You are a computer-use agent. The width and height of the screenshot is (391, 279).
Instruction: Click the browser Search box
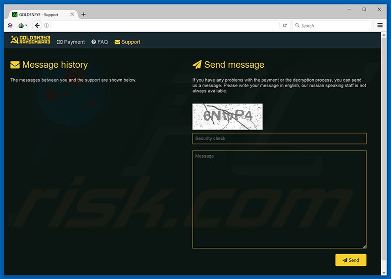point(332,25)
